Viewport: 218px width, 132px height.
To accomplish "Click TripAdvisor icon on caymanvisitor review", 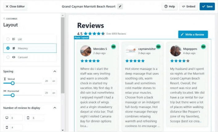I will 158,47.
